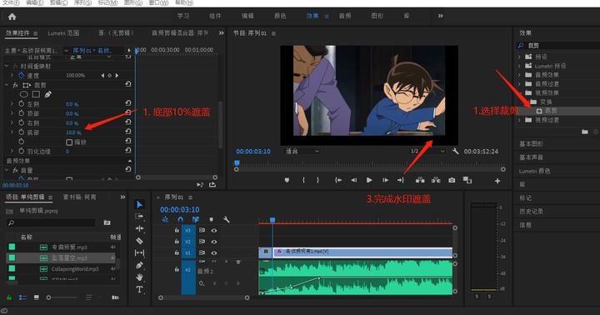This screenshot has width=600, height=315.
Task: Switch to Source (no clips) tab
Action: click(116, 33)
